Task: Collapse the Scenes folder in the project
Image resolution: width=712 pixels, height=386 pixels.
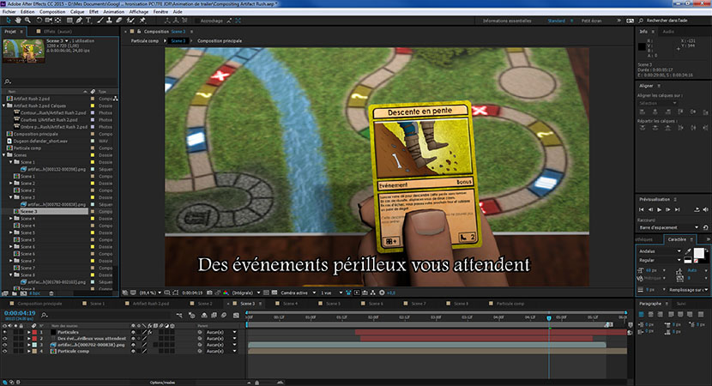Action: pyautogui.click(x=4, y=155)
